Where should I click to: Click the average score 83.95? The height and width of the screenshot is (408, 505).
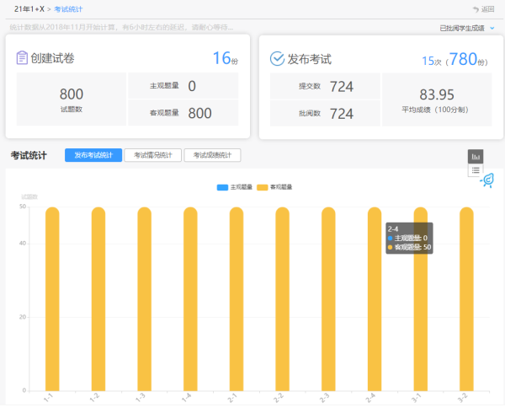pyautogui.click(x=437, y=94)
